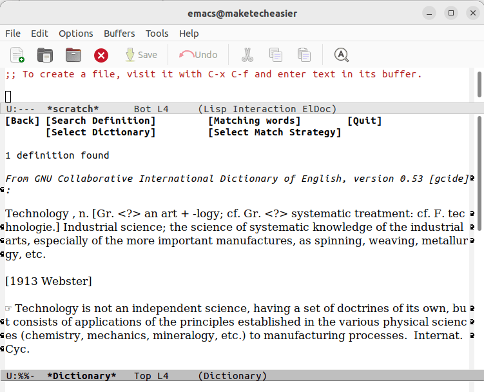484x392 pixels.
Task: Open the Edit menu
Action: [x=39, y=34]
